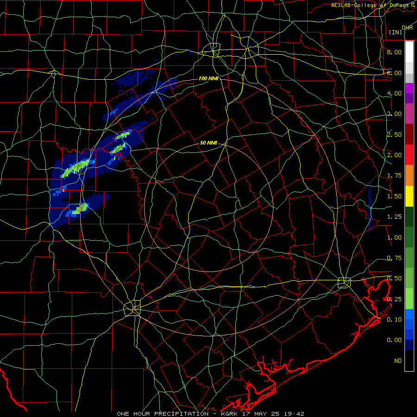The width and height of the screenshot is (417, 417).
Task: Click the white 8.00 inch legend swatch
Action: 409,51
